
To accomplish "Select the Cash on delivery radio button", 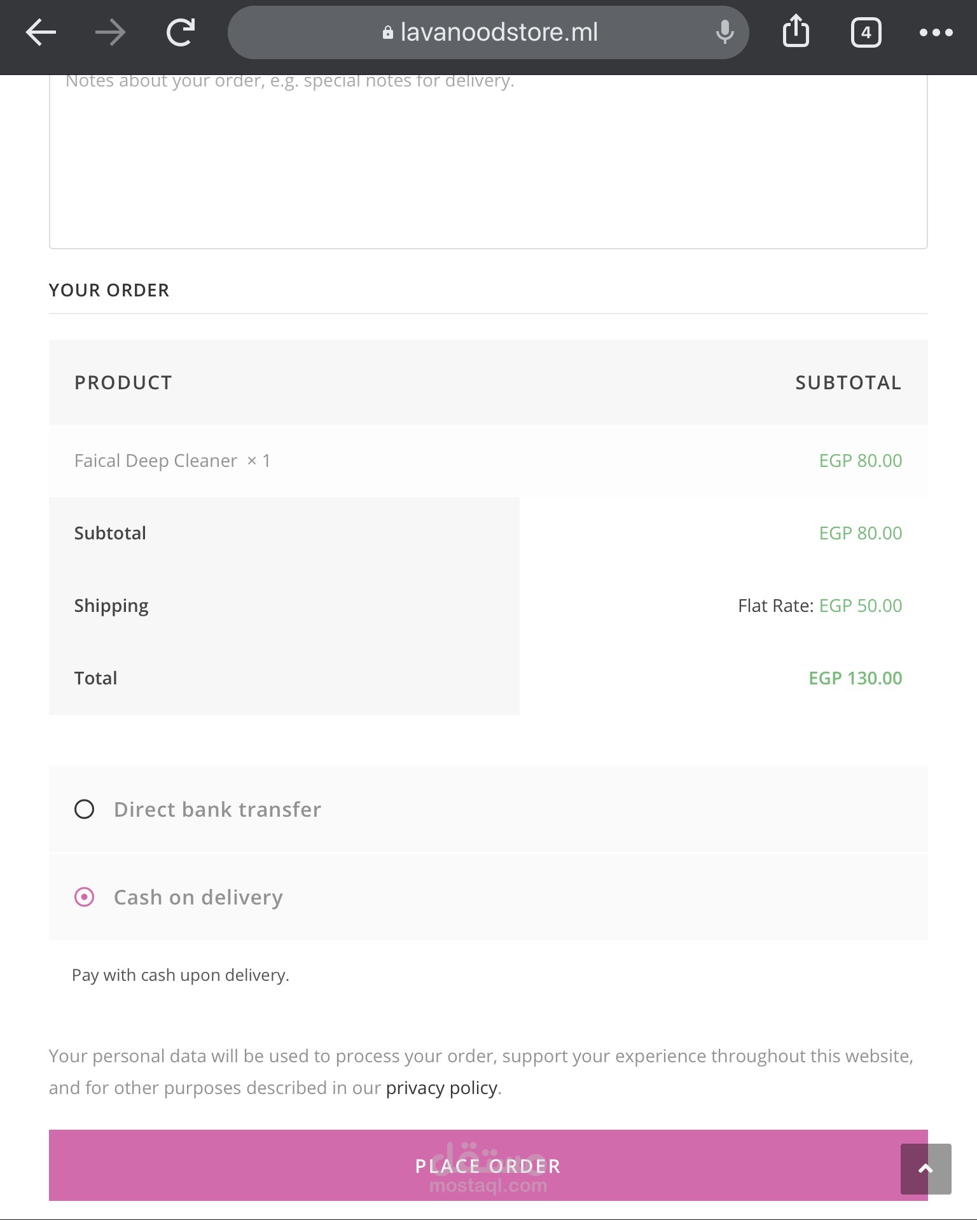I will tap(85, 897).
